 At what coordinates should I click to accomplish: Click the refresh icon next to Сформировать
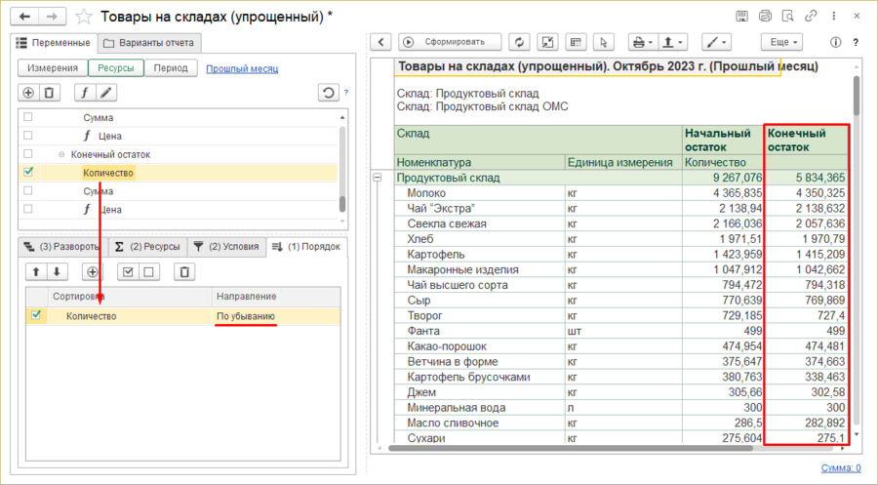tap(519, 42)
